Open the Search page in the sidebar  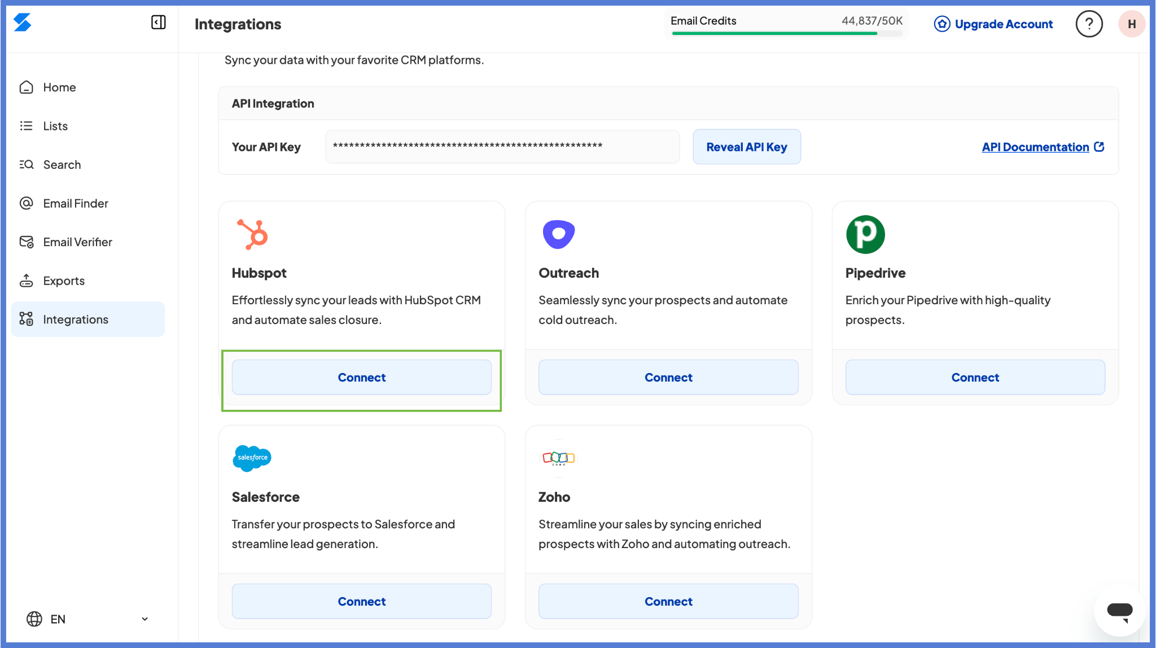88,164
